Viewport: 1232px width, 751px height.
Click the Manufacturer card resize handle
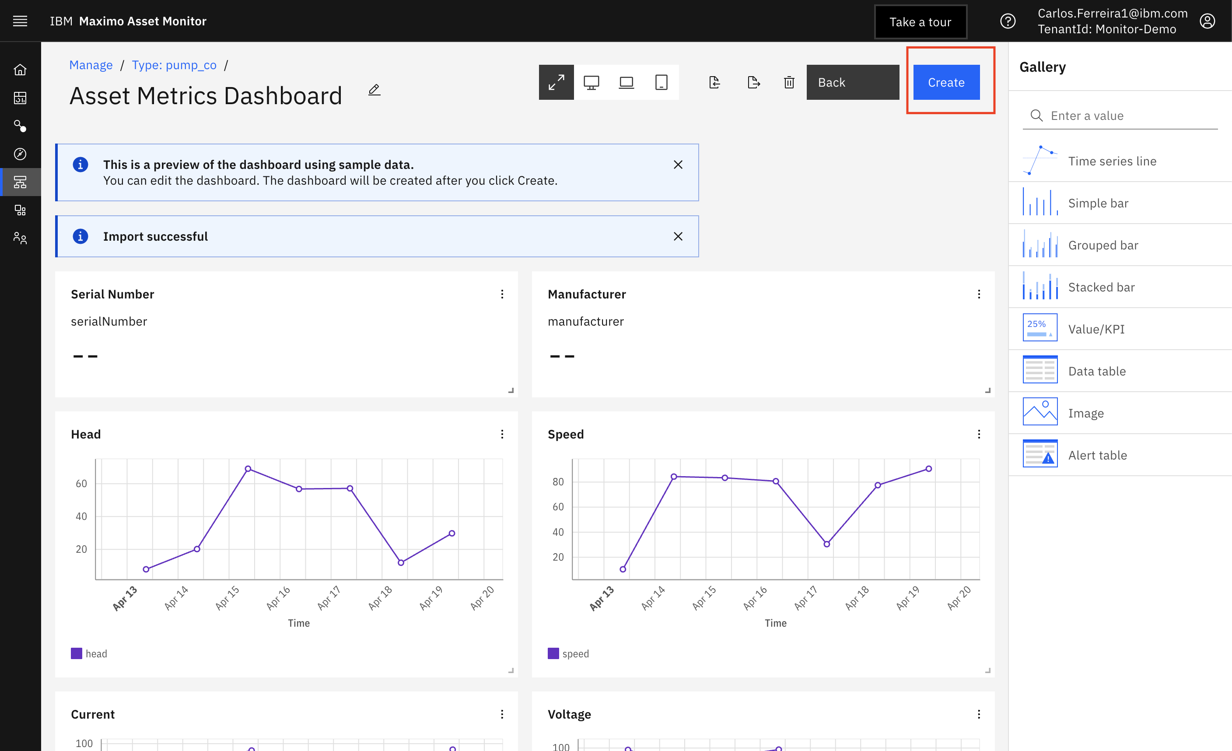(988, 390)
